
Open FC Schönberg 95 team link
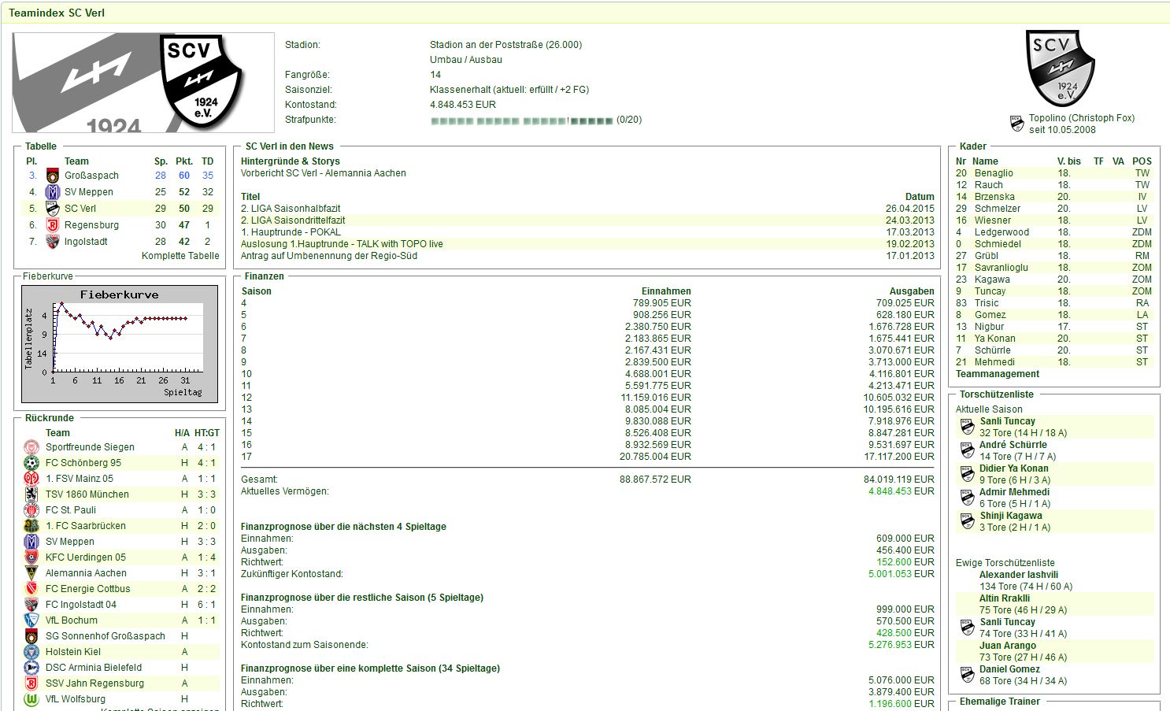tap(83, 463)
